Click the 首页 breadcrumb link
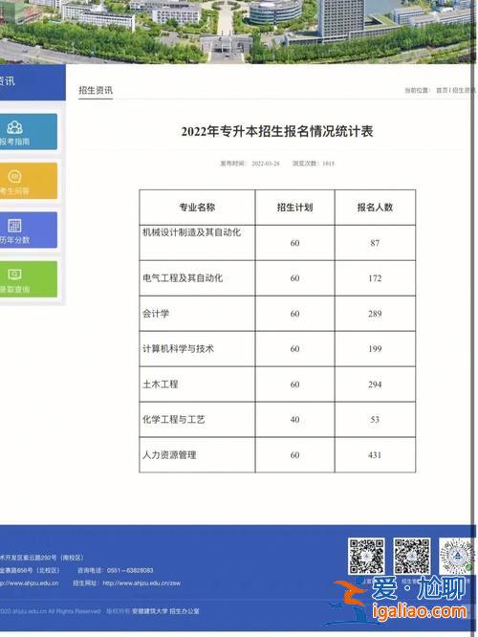Viewport: 478px width, 637px height. click(x=442, y=90)
